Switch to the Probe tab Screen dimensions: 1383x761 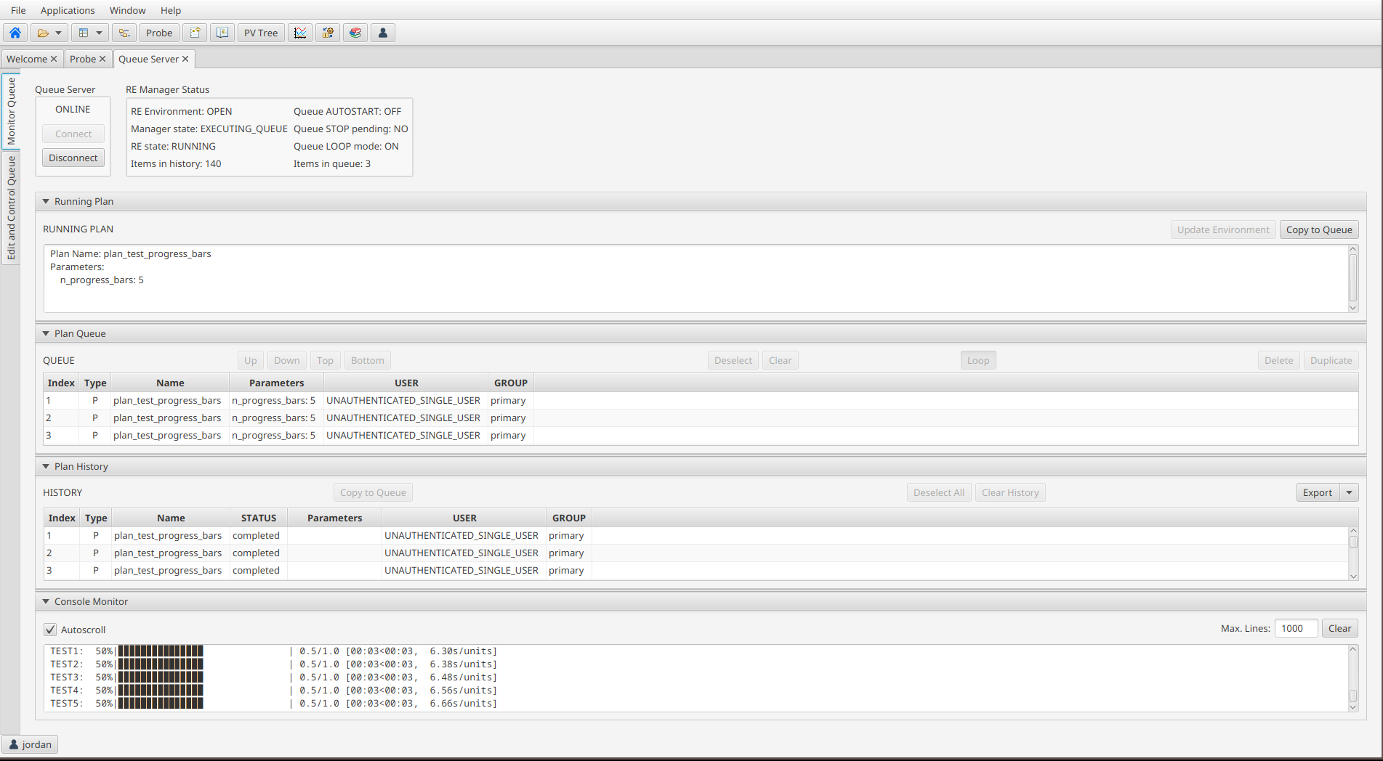(x=82, y=58)
